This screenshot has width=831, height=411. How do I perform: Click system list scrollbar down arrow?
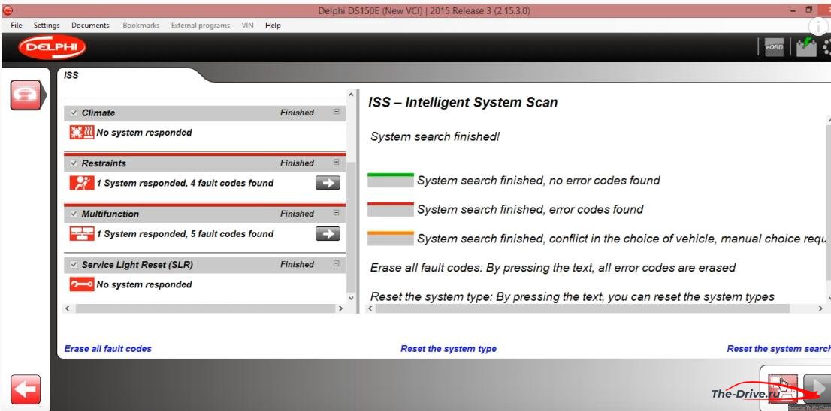click(x=350, y=298)
